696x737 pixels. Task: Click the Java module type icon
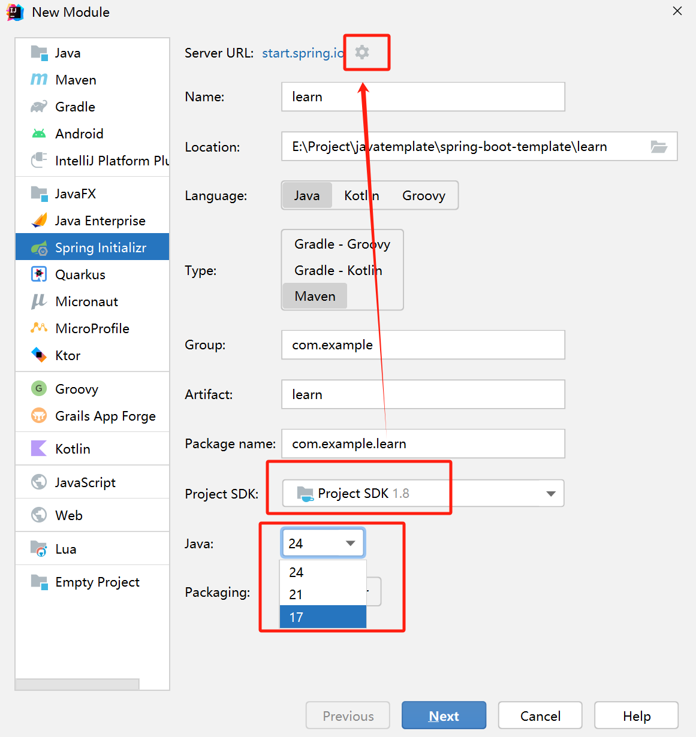pyautogui.click(x=39, y=53)
